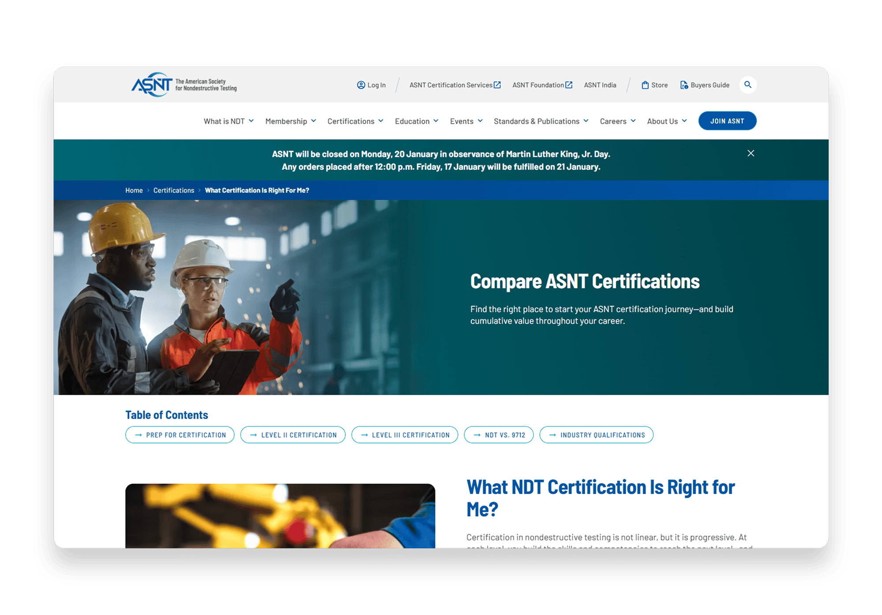Jump to Level II Certification section
Image resolution: width=882 pixels, height=615 pixels.
coord(293,435)
